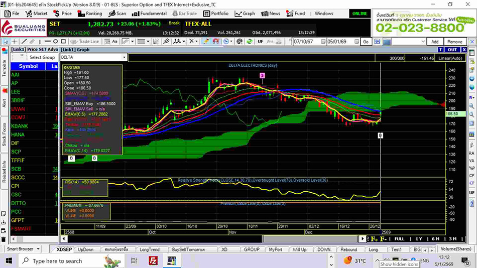Open the Portfolio menu
This screenshot has height=268, width=477.
point(216,14)
